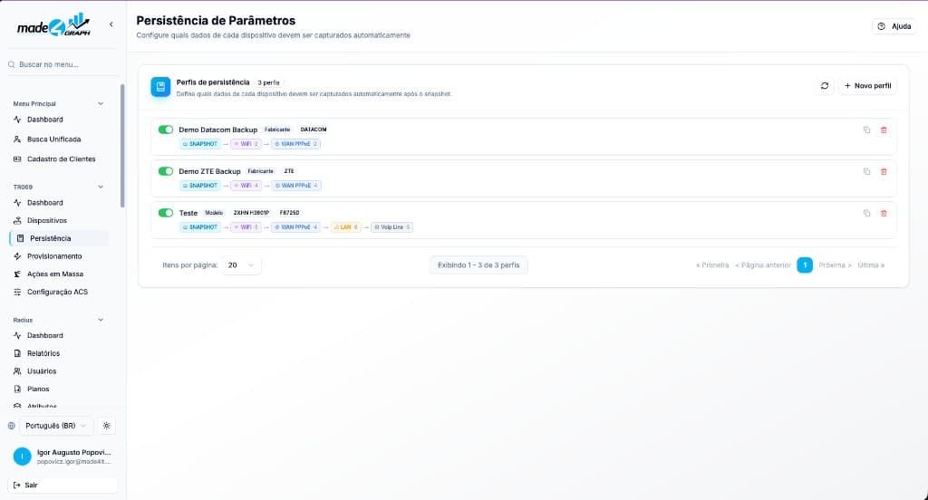Click the globe language icon

pyautogui.click(x=11, y=426)
